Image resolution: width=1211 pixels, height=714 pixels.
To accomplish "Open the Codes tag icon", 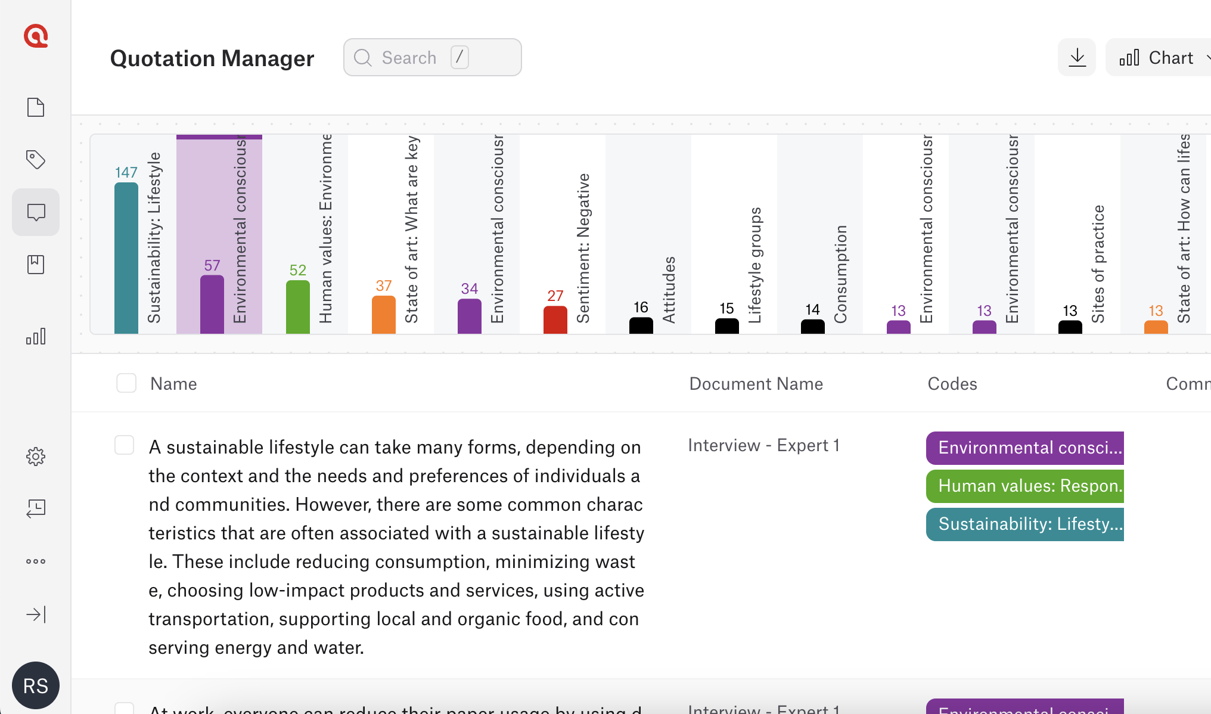I will [x=36, y=160].
